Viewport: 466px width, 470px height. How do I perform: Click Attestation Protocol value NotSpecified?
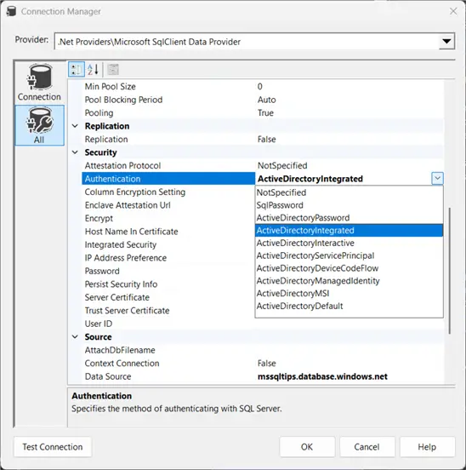click(282, 166)
